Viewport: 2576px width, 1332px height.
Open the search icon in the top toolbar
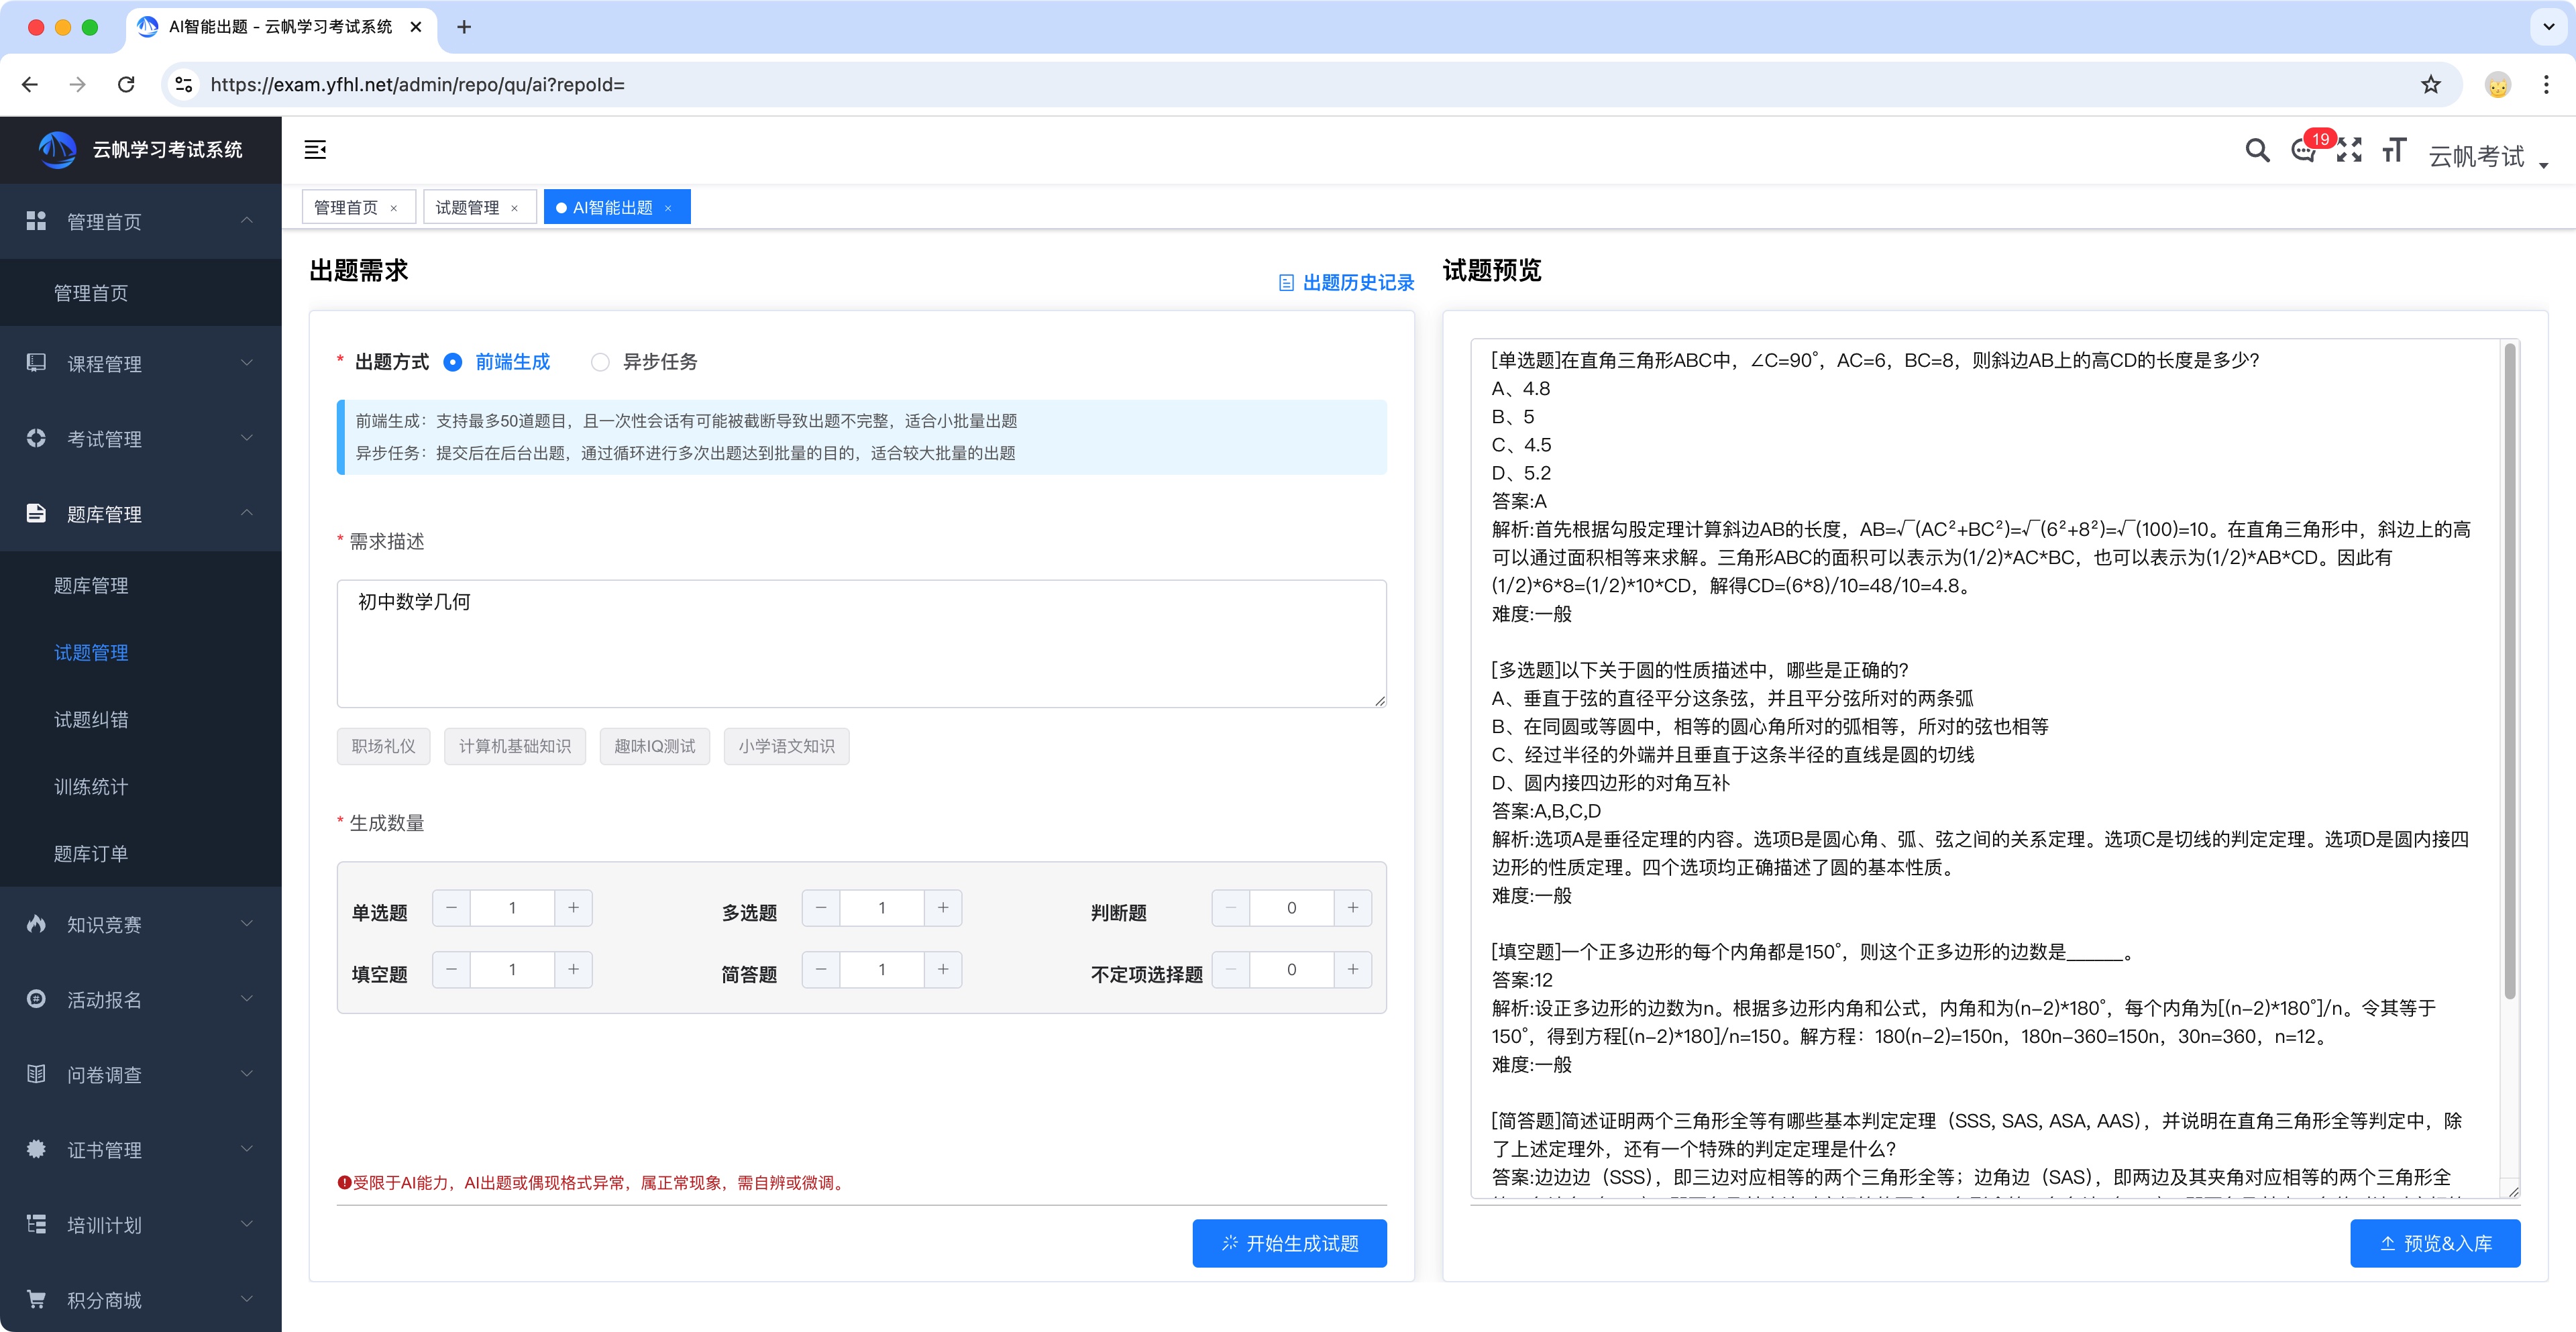click(2257, 150)
